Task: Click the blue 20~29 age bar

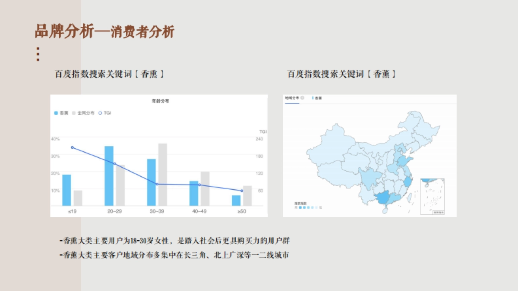Action: coord(109,176)
